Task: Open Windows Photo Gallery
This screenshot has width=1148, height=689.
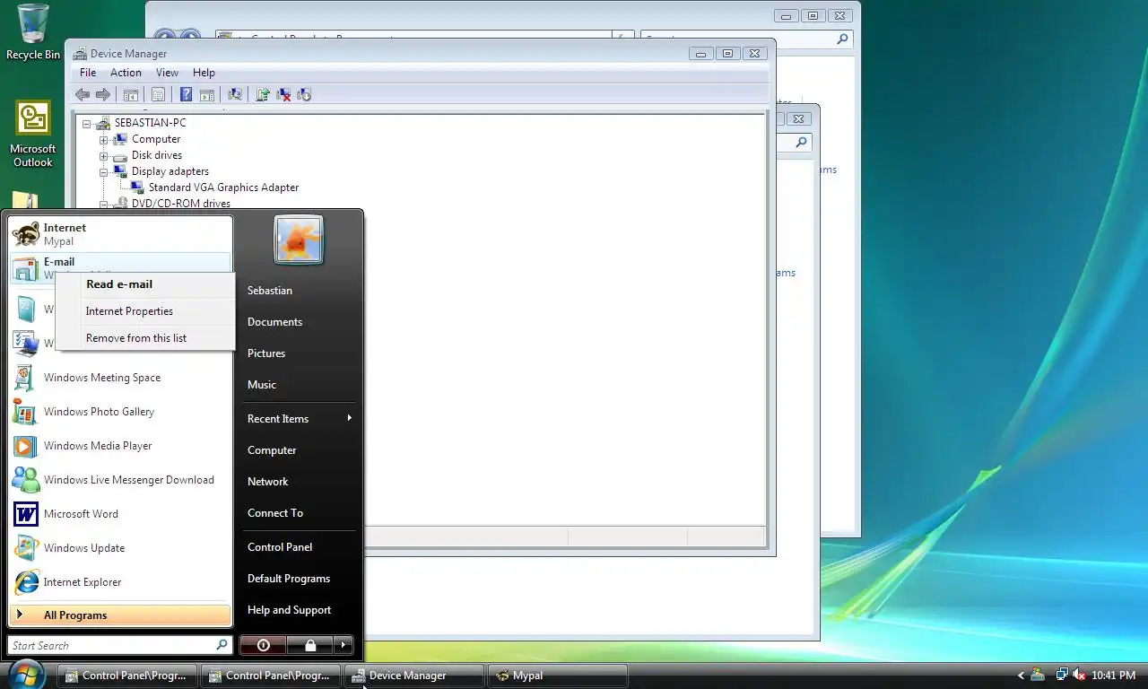Action: tap(120, 412)
